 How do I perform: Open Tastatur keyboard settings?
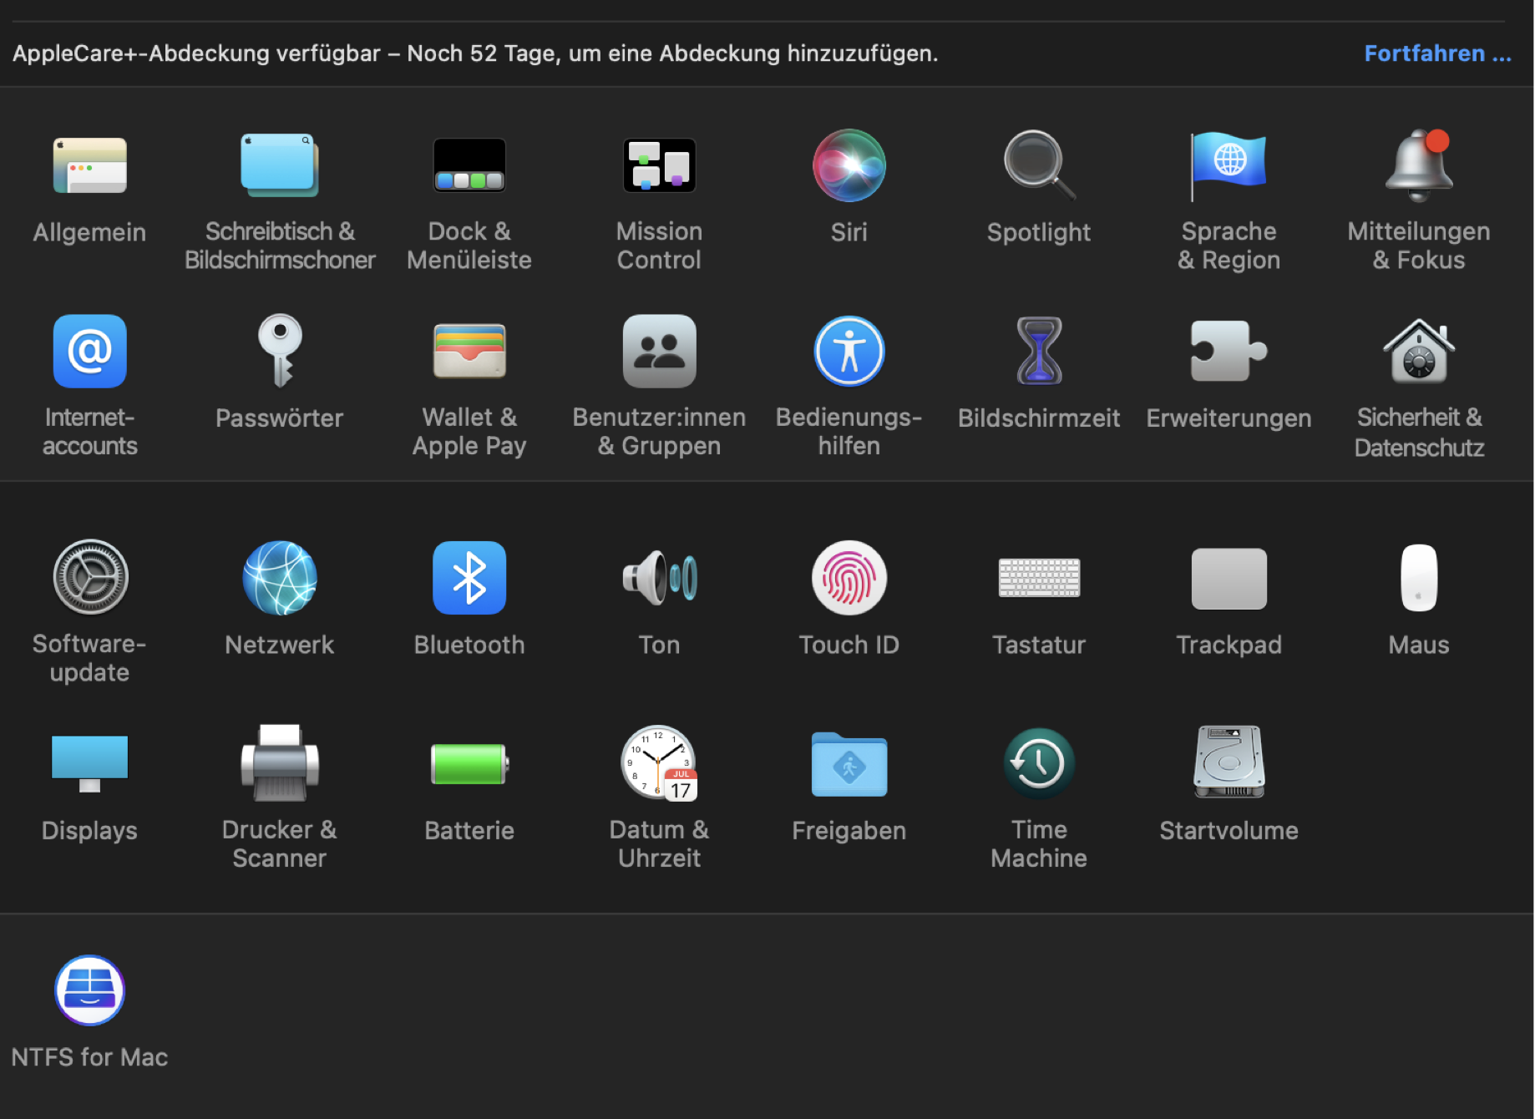tap(1039, 577)
